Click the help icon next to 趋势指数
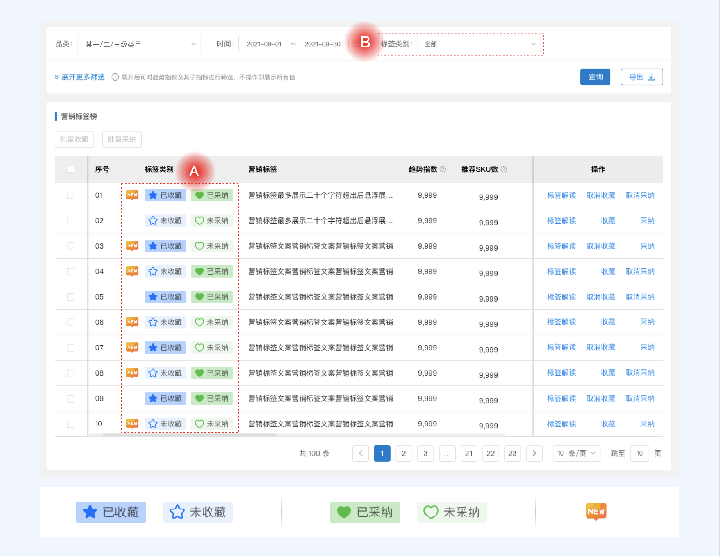 [x=443, y=169]
